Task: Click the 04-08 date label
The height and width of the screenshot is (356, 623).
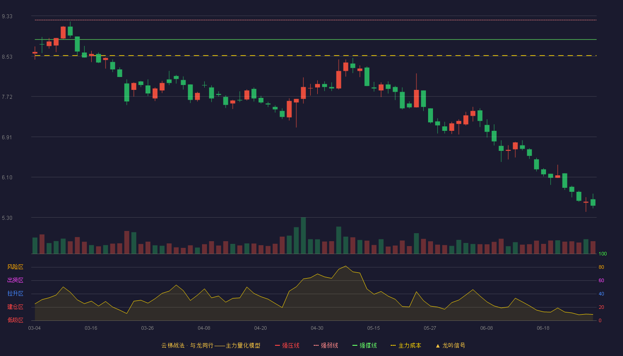Action: coord(204,328)
